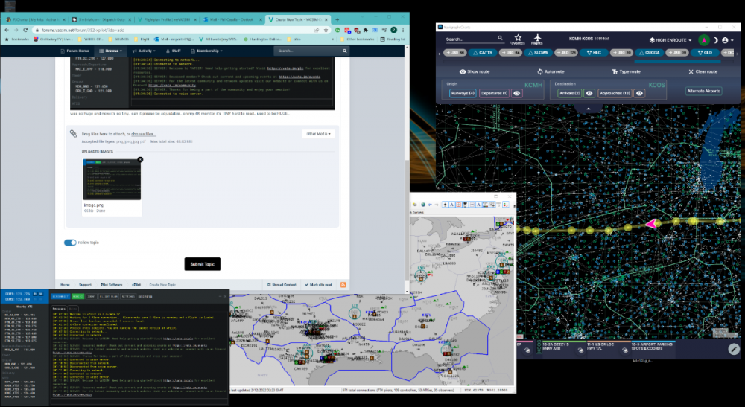The image size is (745, 407).
Task: Toggle visibility of origin departures
Action: 516,93
